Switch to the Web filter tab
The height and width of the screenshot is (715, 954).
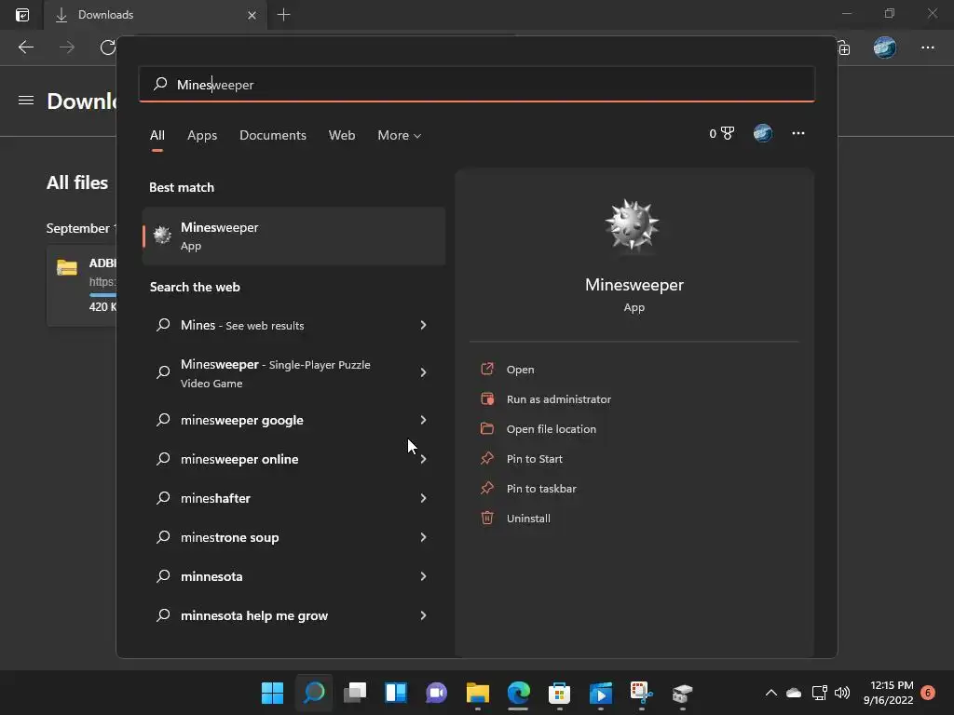342,136
